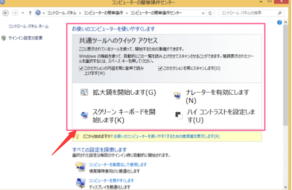Click the search magnifier icon
Screen dimensions: 292x190
pyautogui.click(x=280, y=13)
